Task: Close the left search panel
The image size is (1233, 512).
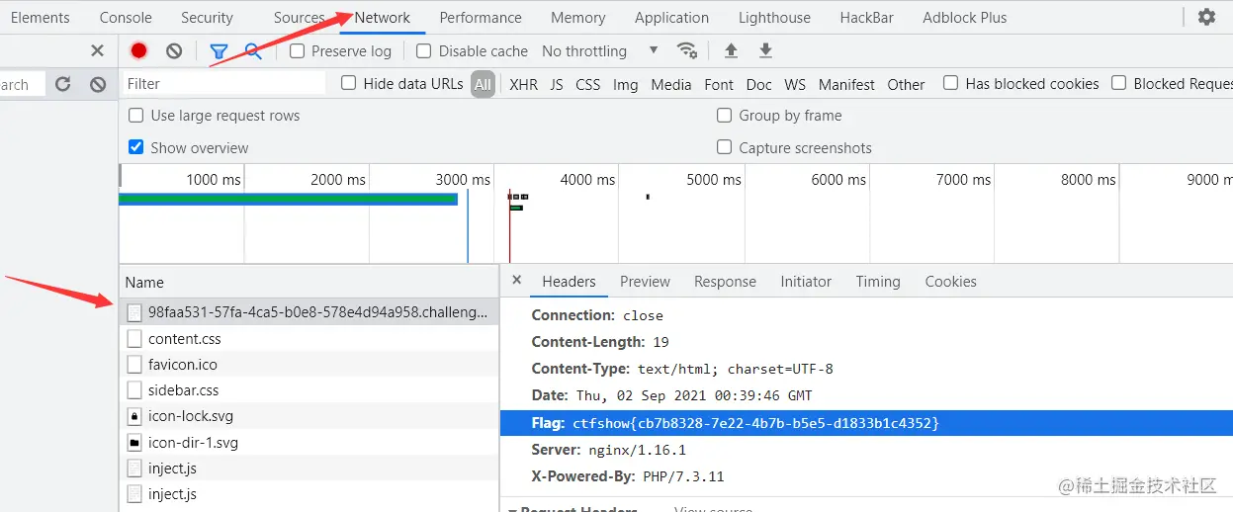Action: 97,50
